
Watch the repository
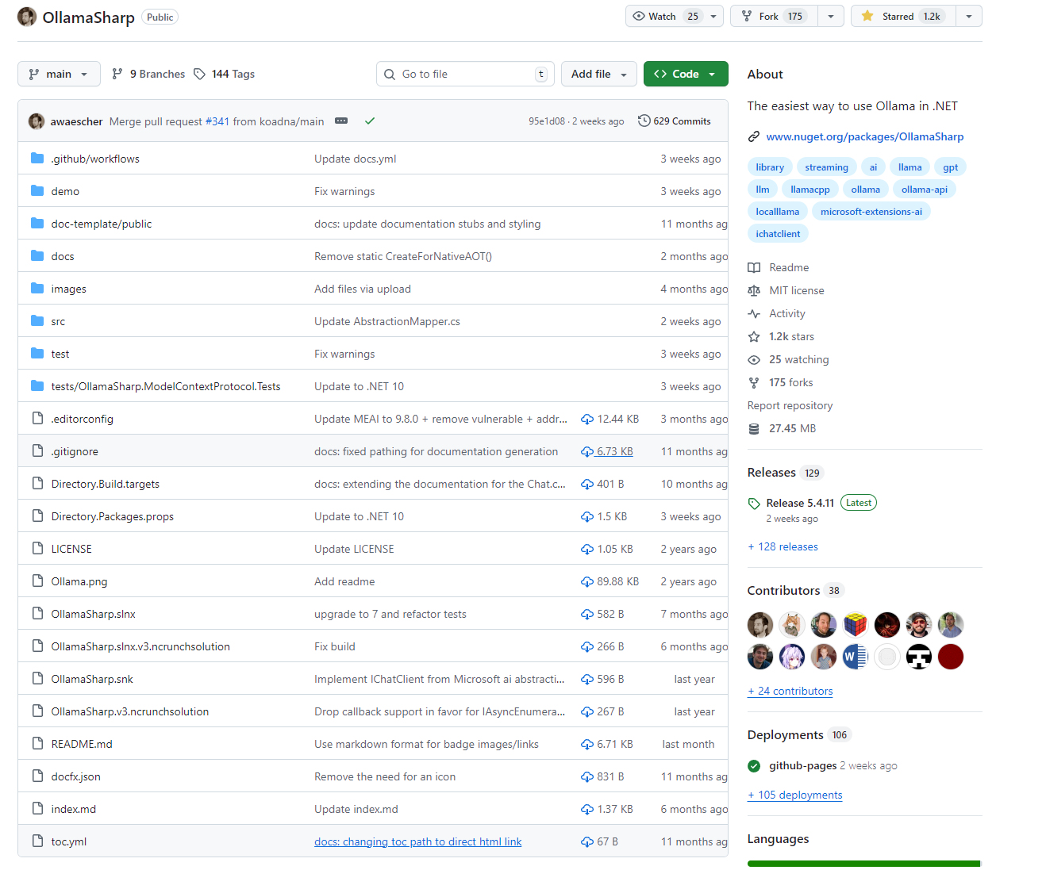click(x=665, y=16)
